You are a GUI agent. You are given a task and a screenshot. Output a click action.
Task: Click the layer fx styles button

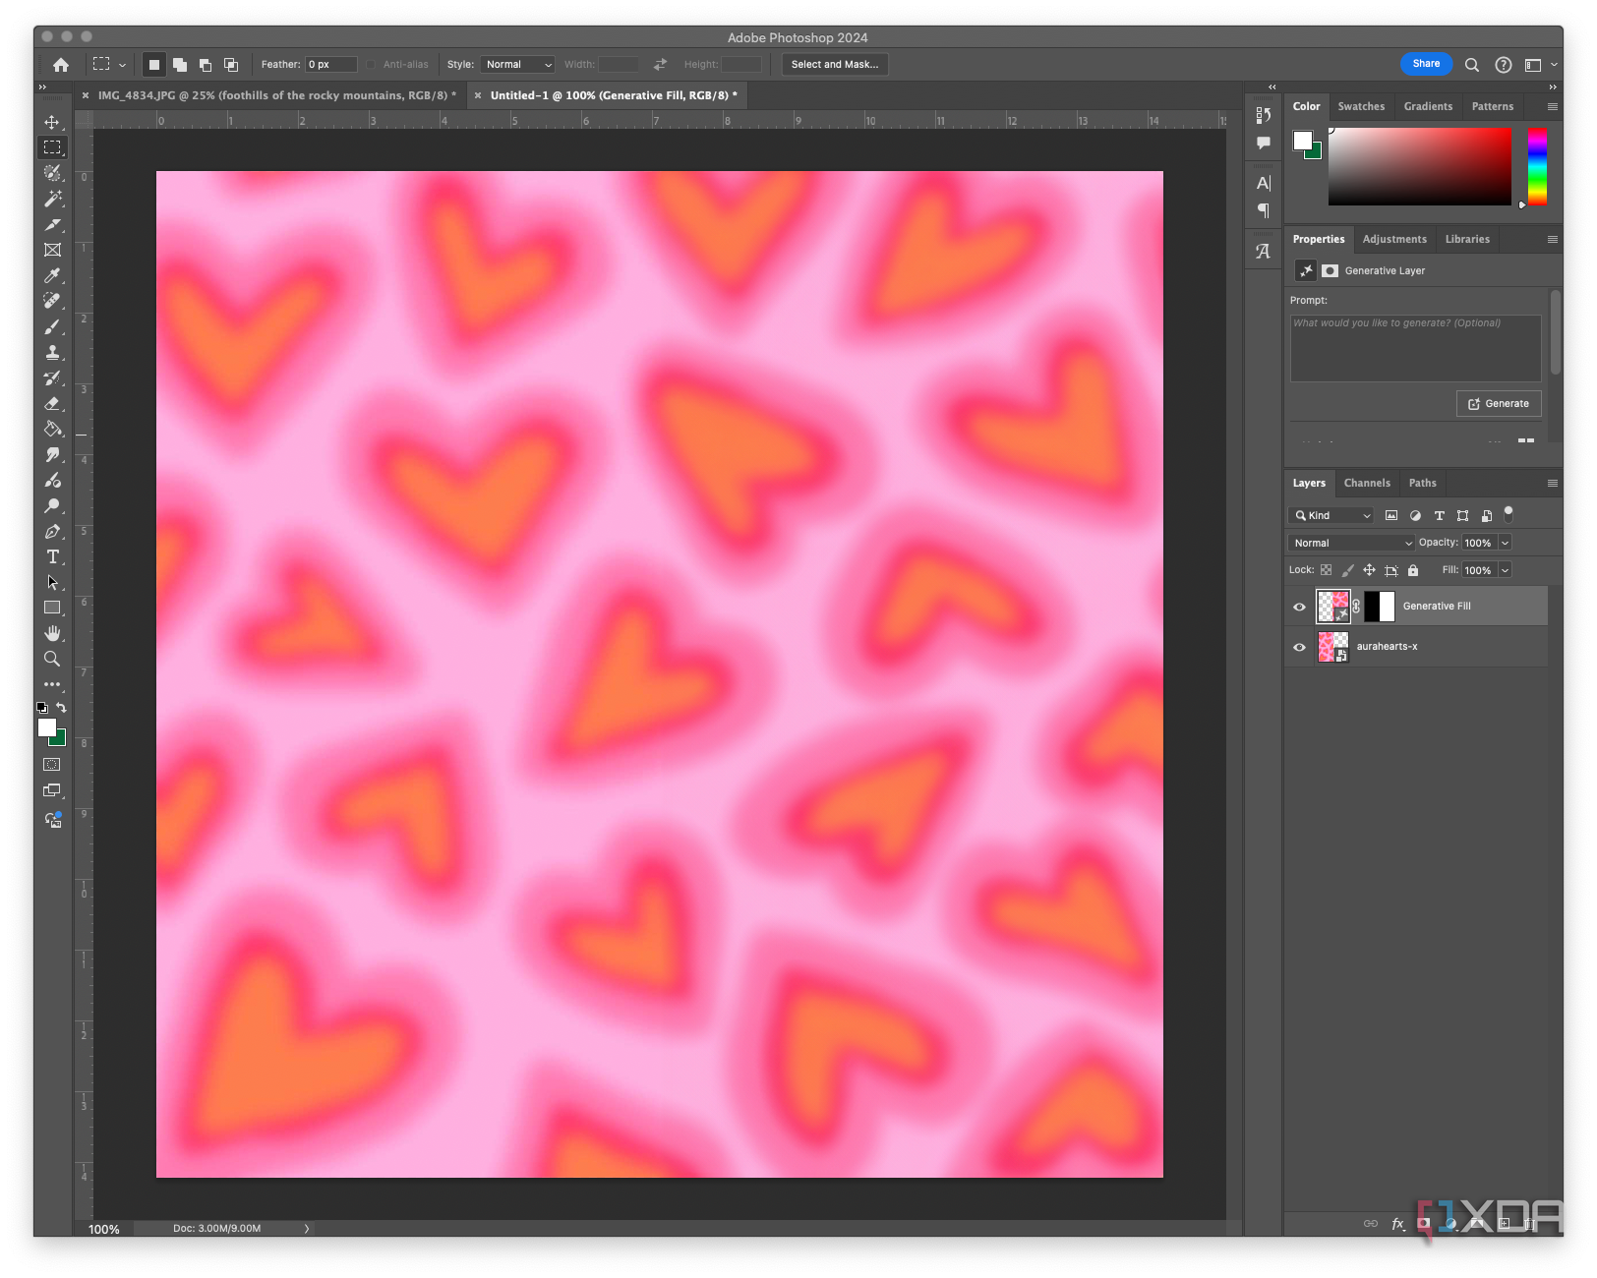tap(1397, 1224)
